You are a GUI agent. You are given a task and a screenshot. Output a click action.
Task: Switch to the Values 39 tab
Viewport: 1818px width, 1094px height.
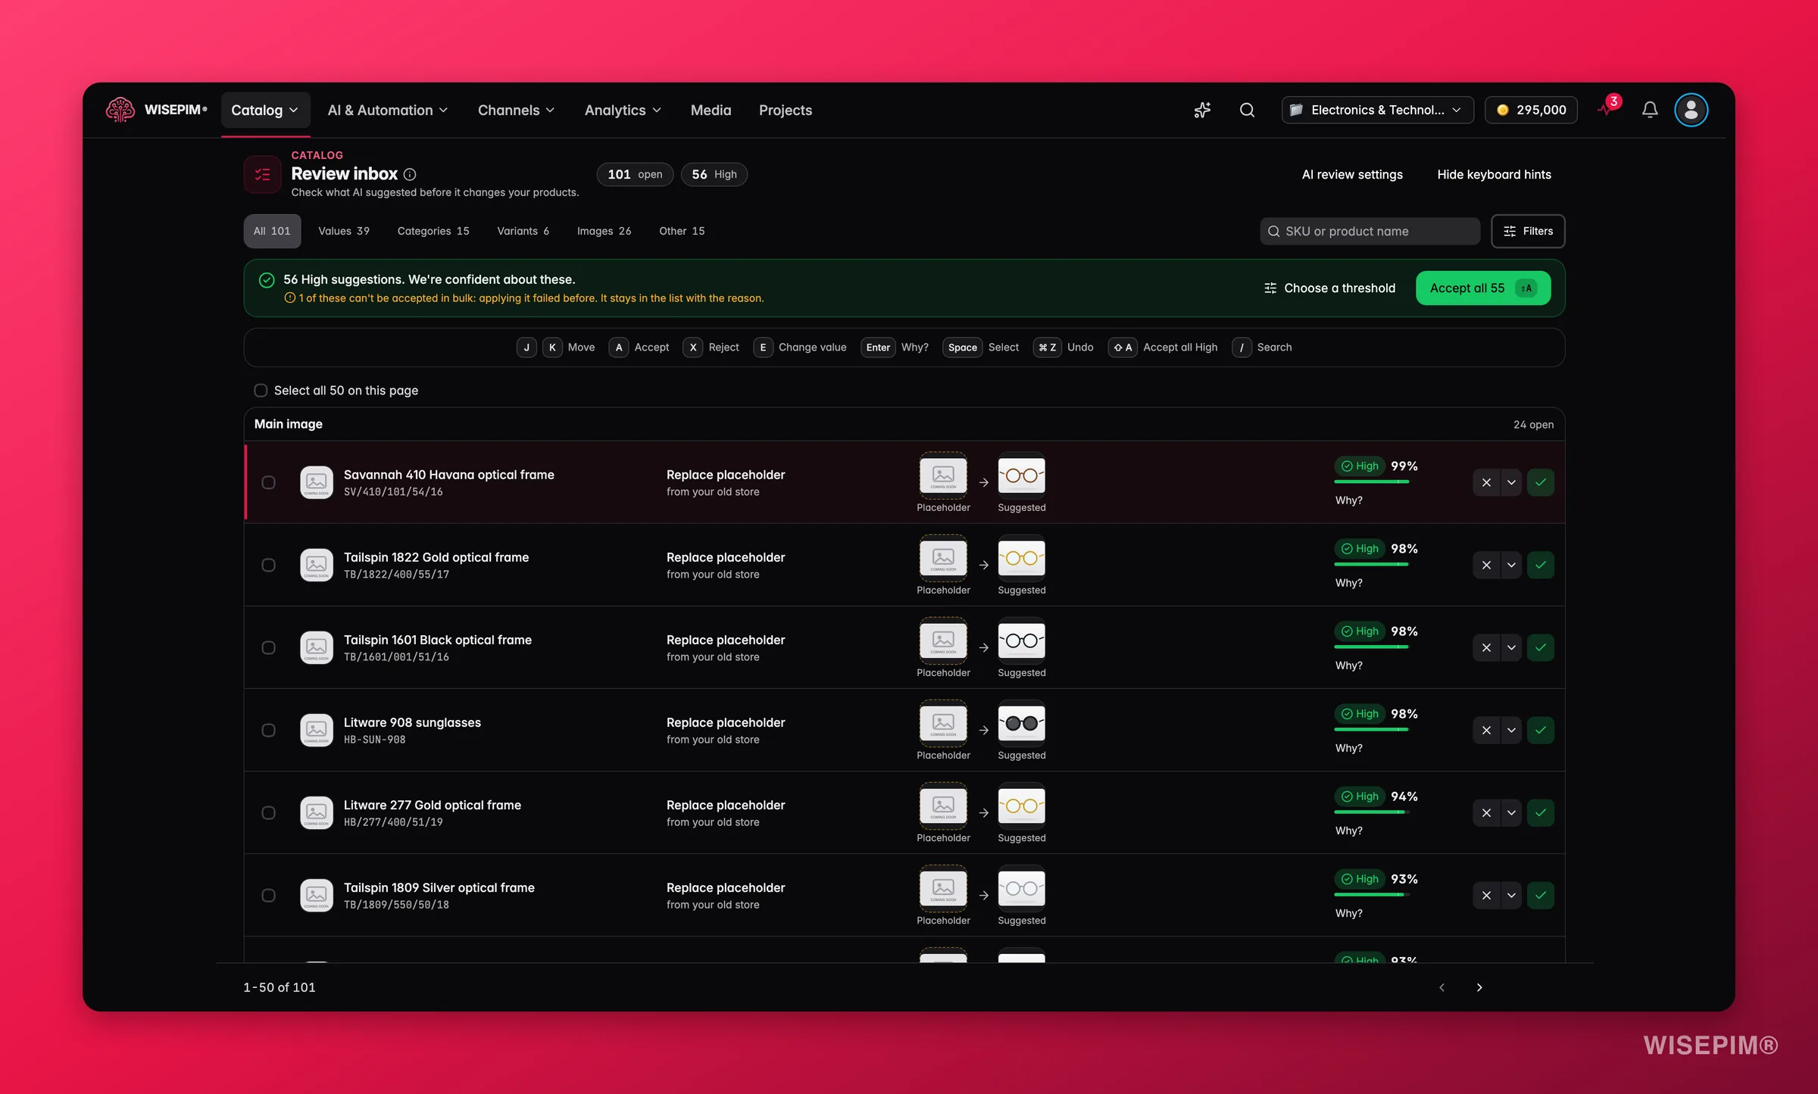[344, 231]
